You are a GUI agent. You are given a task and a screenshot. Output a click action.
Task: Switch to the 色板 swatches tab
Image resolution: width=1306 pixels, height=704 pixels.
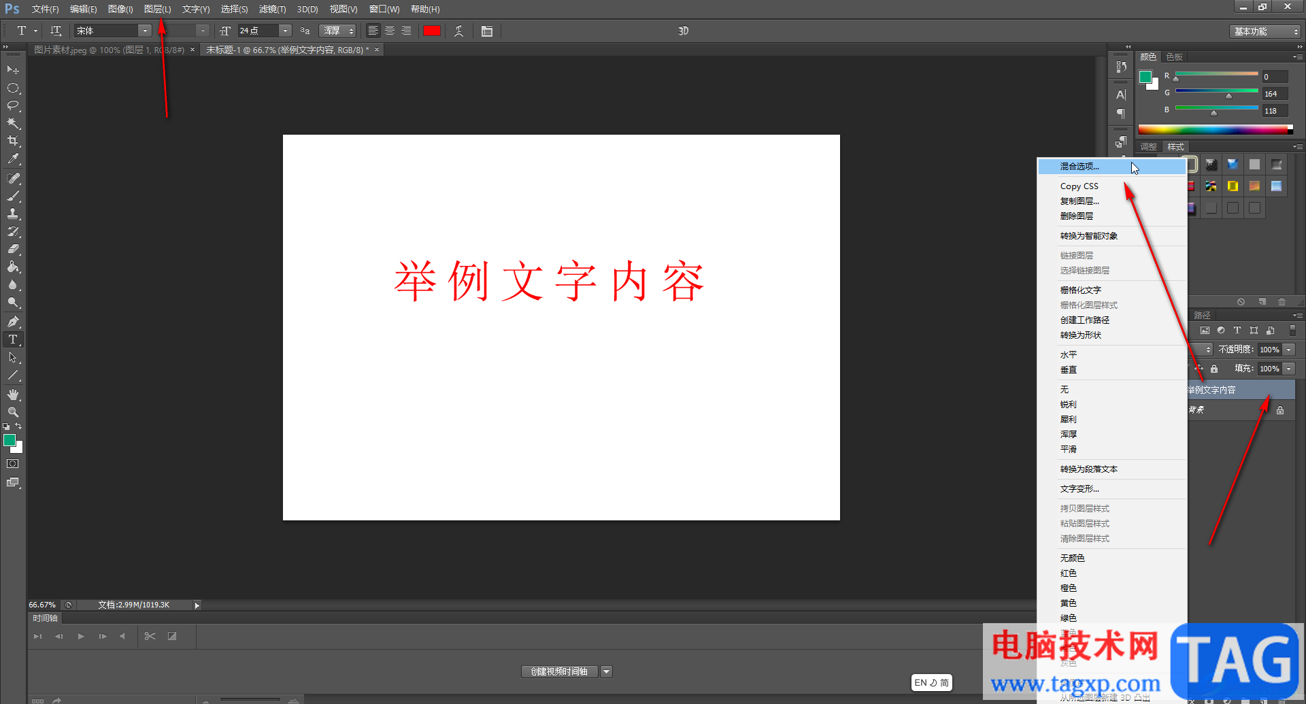[x=1174, y=56]
